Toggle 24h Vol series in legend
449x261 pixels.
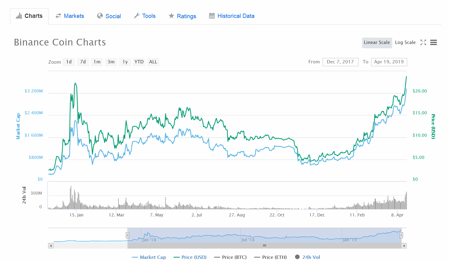pyautogui.click(x=308, y=257)
